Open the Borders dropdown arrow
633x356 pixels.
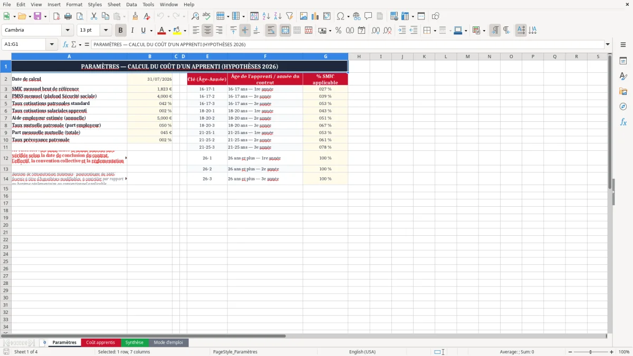point(435,31)
